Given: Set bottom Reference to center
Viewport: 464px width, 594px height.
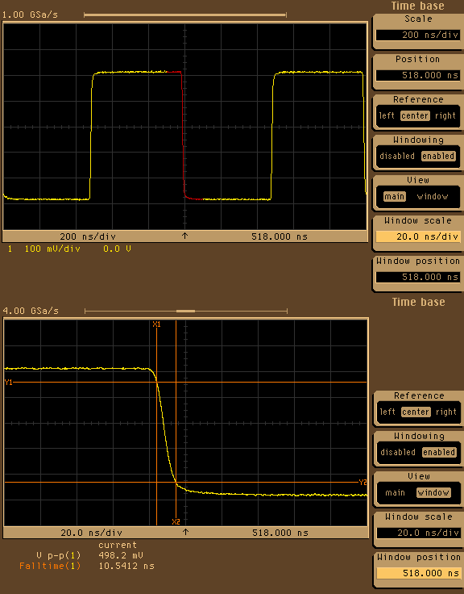Looking at the screenshot, I should coord(416,412).
